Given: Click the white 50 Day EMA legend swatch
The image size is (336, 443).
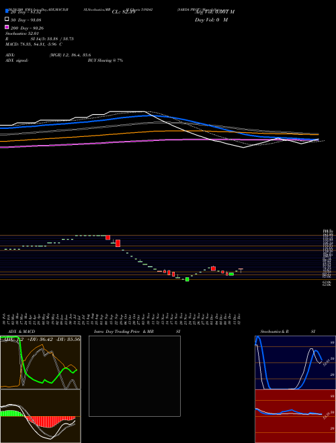Looking at the screenshot, I should 7,19.
